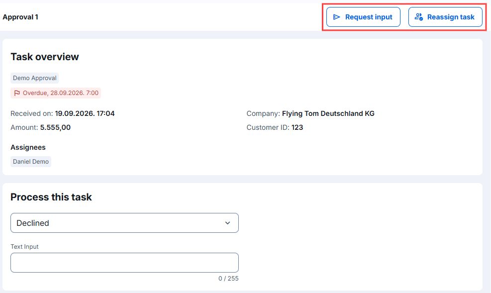Click the Request input button
Screen dimensions: 491x293
[363, 17]
